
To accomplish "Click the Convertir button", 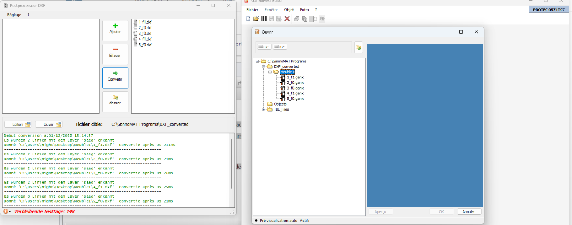I will point(115,78).
